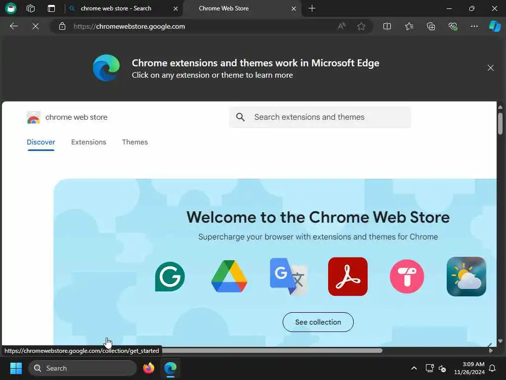Open the Split screen icon
The width and height of the screenshot is (506, 380).
[387, 26]
